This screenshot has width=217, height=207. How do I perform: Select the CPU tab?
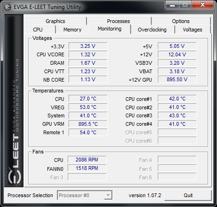38,30
